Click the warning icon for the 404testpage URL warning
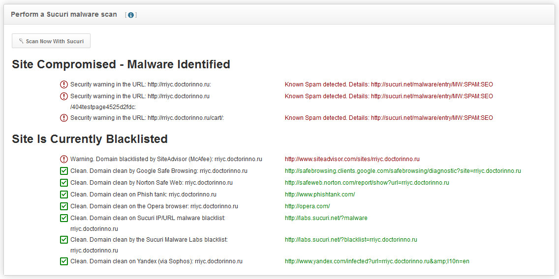The width and height of the screenshot is (559, 279). point(64,96)
